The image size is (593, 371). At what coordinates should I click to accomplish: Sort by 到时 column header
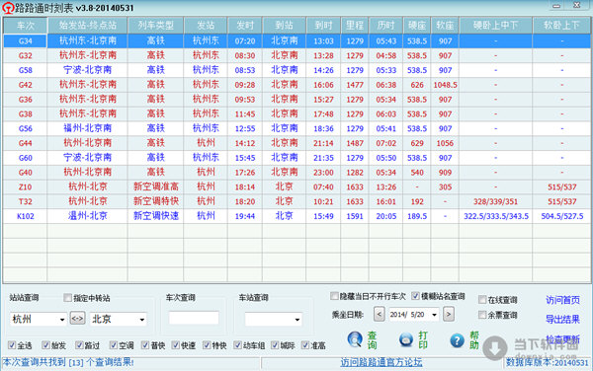pyautogui.click(x=323, y=26)
